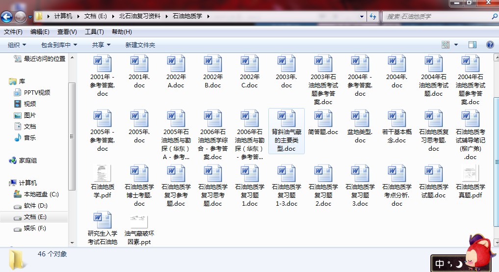Open the change view dropdown arrow
499x272 pixels.
(456, 45)
